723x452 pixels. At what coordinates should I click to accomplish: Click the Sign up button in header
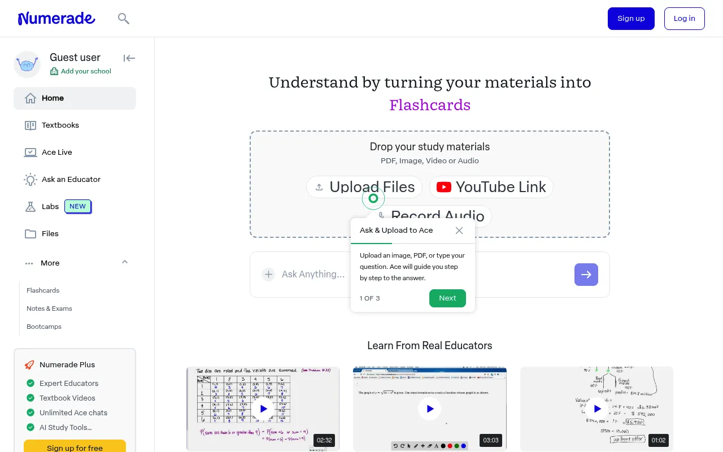(x=631, y=19)
